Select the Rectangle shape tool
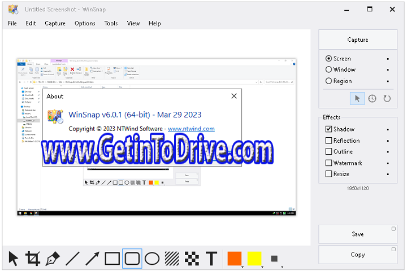This screenshot has width=407, height=271. [112, 259]
